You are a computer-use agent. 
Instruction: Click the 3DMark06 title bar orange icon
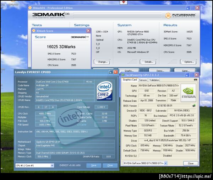(30, 8)
